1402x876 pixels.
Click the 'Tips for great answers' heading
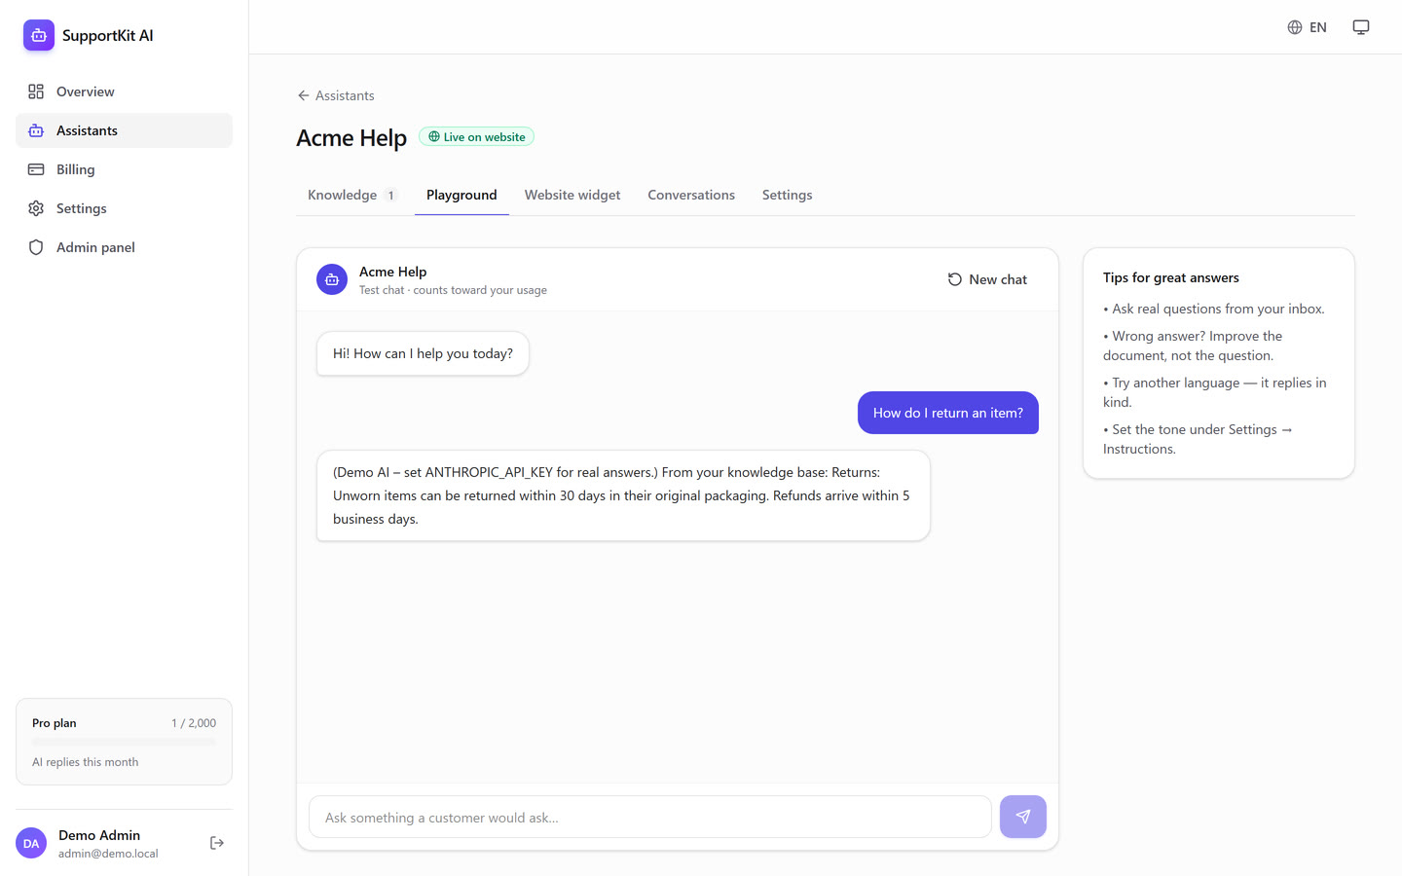pyautogui.click(x=1171, y=277)
